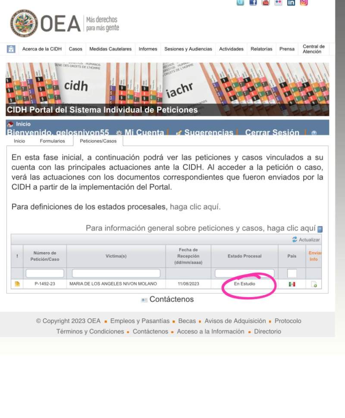Open the LinkedIn social icon

tap(291, 3)
